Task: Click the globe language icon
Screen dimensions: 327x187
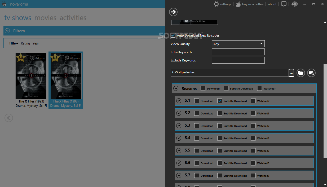Action: (294, 4)
